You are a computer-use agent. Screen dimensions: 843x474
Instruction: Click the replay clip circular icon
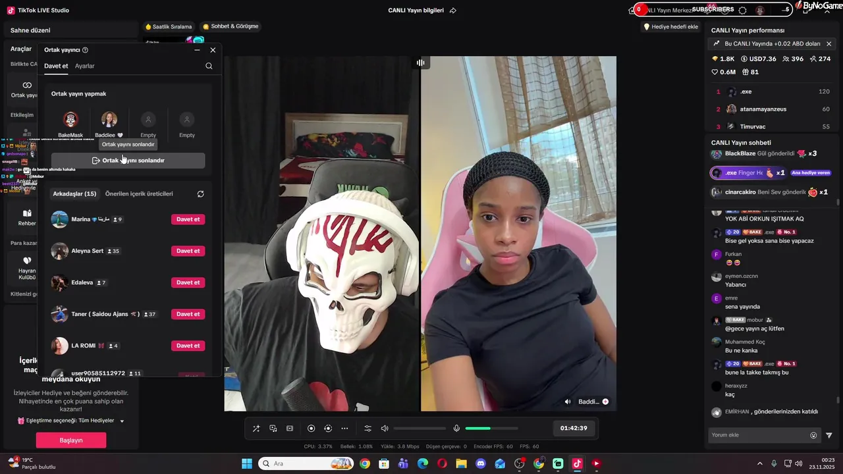(x=328, y=429)
